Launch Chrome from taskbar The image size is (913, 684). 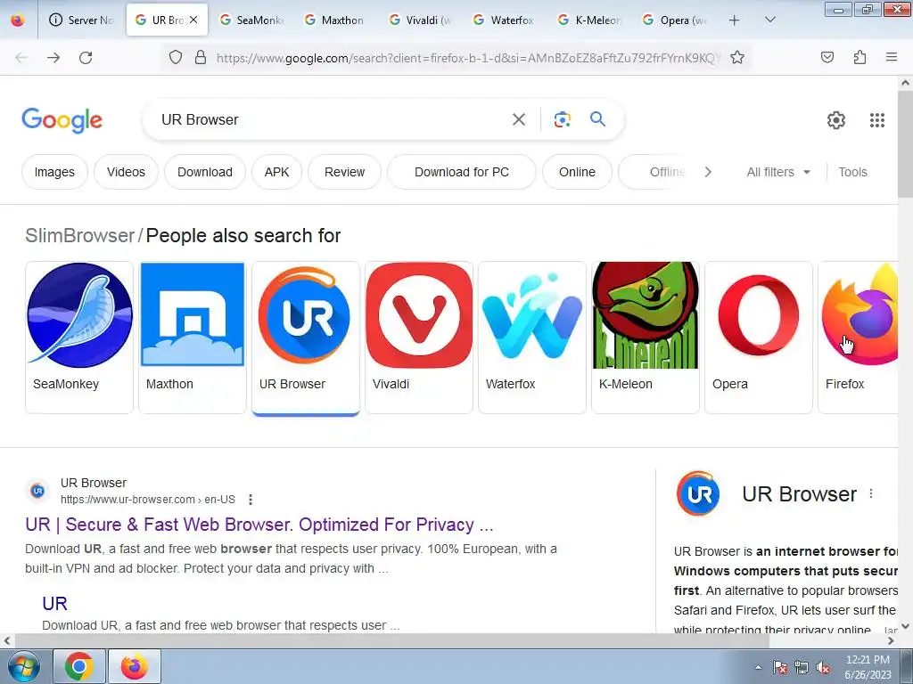79,666
